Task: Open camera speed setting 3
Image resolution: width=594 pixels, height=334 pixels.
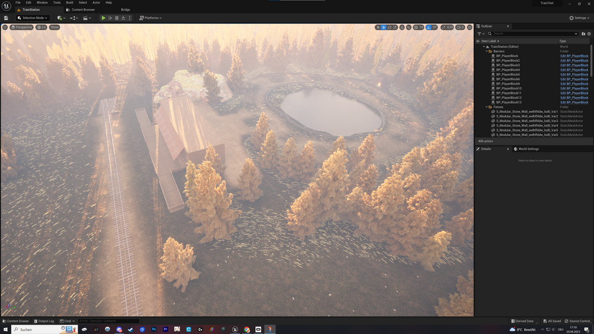Action: tap(460, 27)
